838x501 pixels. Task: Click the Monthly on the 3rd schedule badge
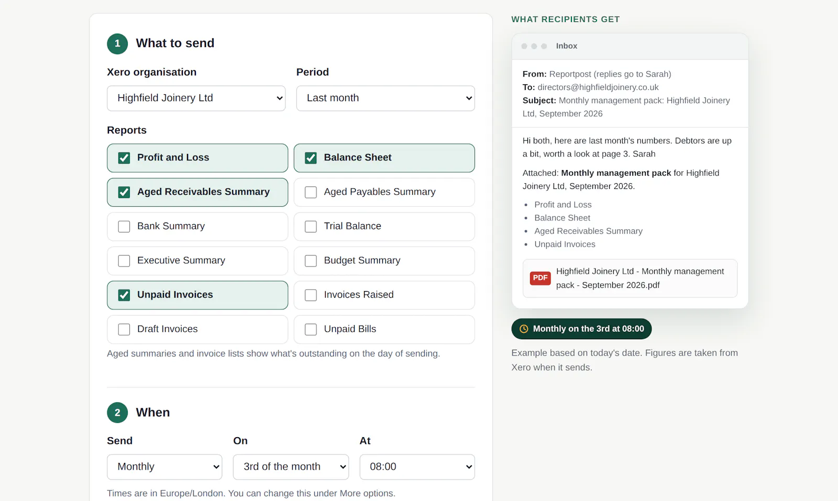tap(581, 329)
